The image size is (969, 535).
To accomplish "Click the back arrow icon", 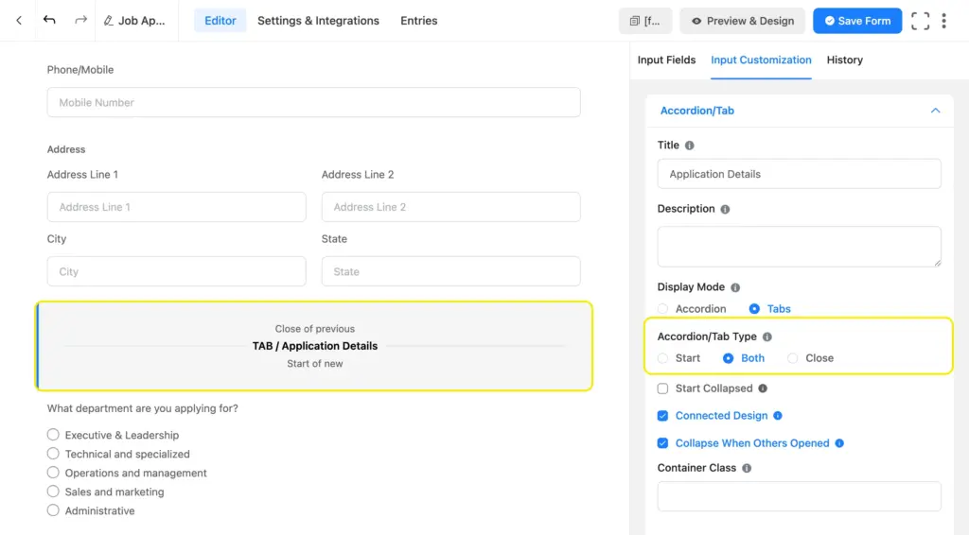I will coord(19,21).
